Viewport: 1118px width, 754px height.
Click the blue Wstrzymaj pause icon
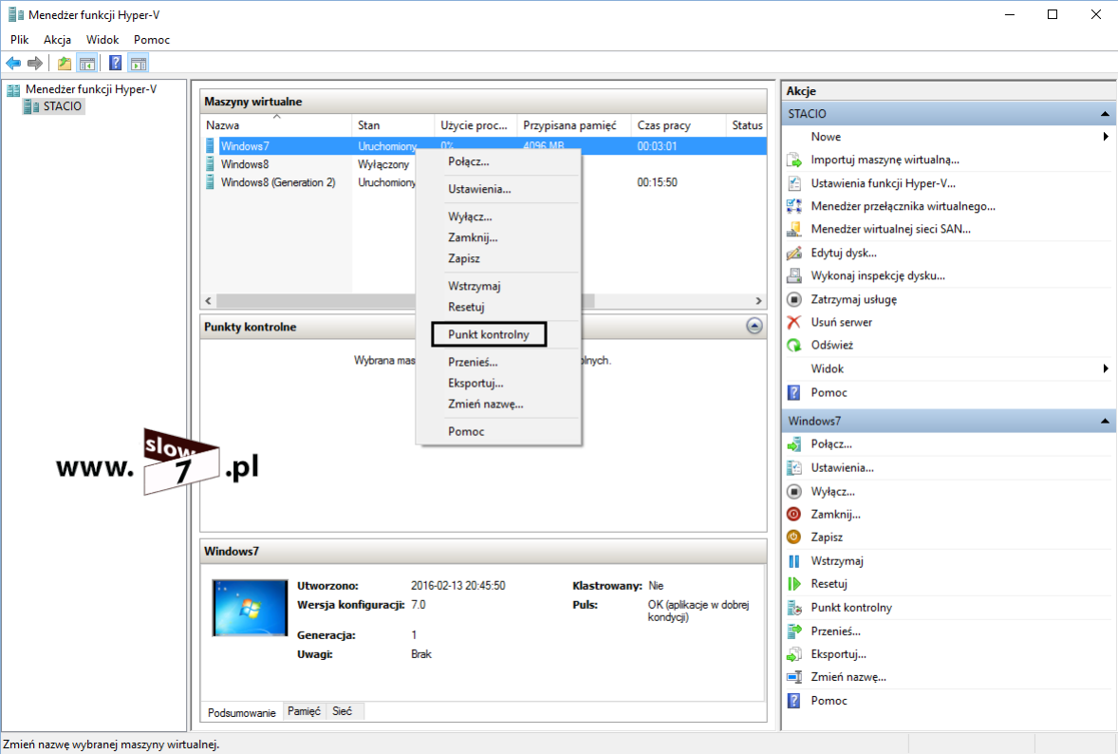coord(793,560)
